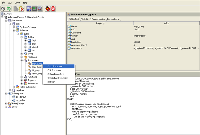Collapse the Tables tree node

(x=22, y=37)
